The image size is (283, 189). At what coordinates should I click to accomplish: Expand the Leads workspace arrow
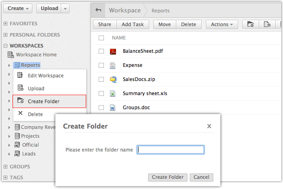tap(9, 154)
